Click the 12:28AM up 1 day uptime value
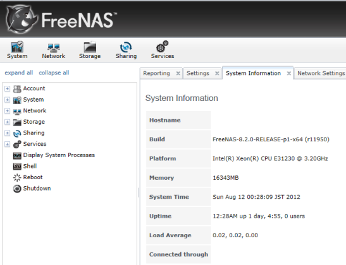The height and width of the screenshot is (265, 346). 259,216
